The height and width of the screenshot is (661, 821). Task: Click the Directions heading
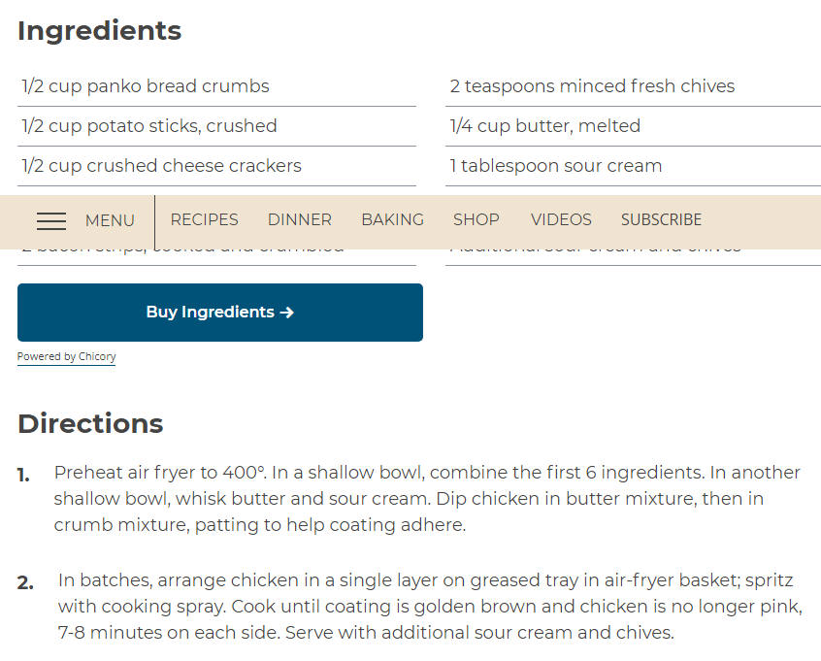(x=90, y=423)
